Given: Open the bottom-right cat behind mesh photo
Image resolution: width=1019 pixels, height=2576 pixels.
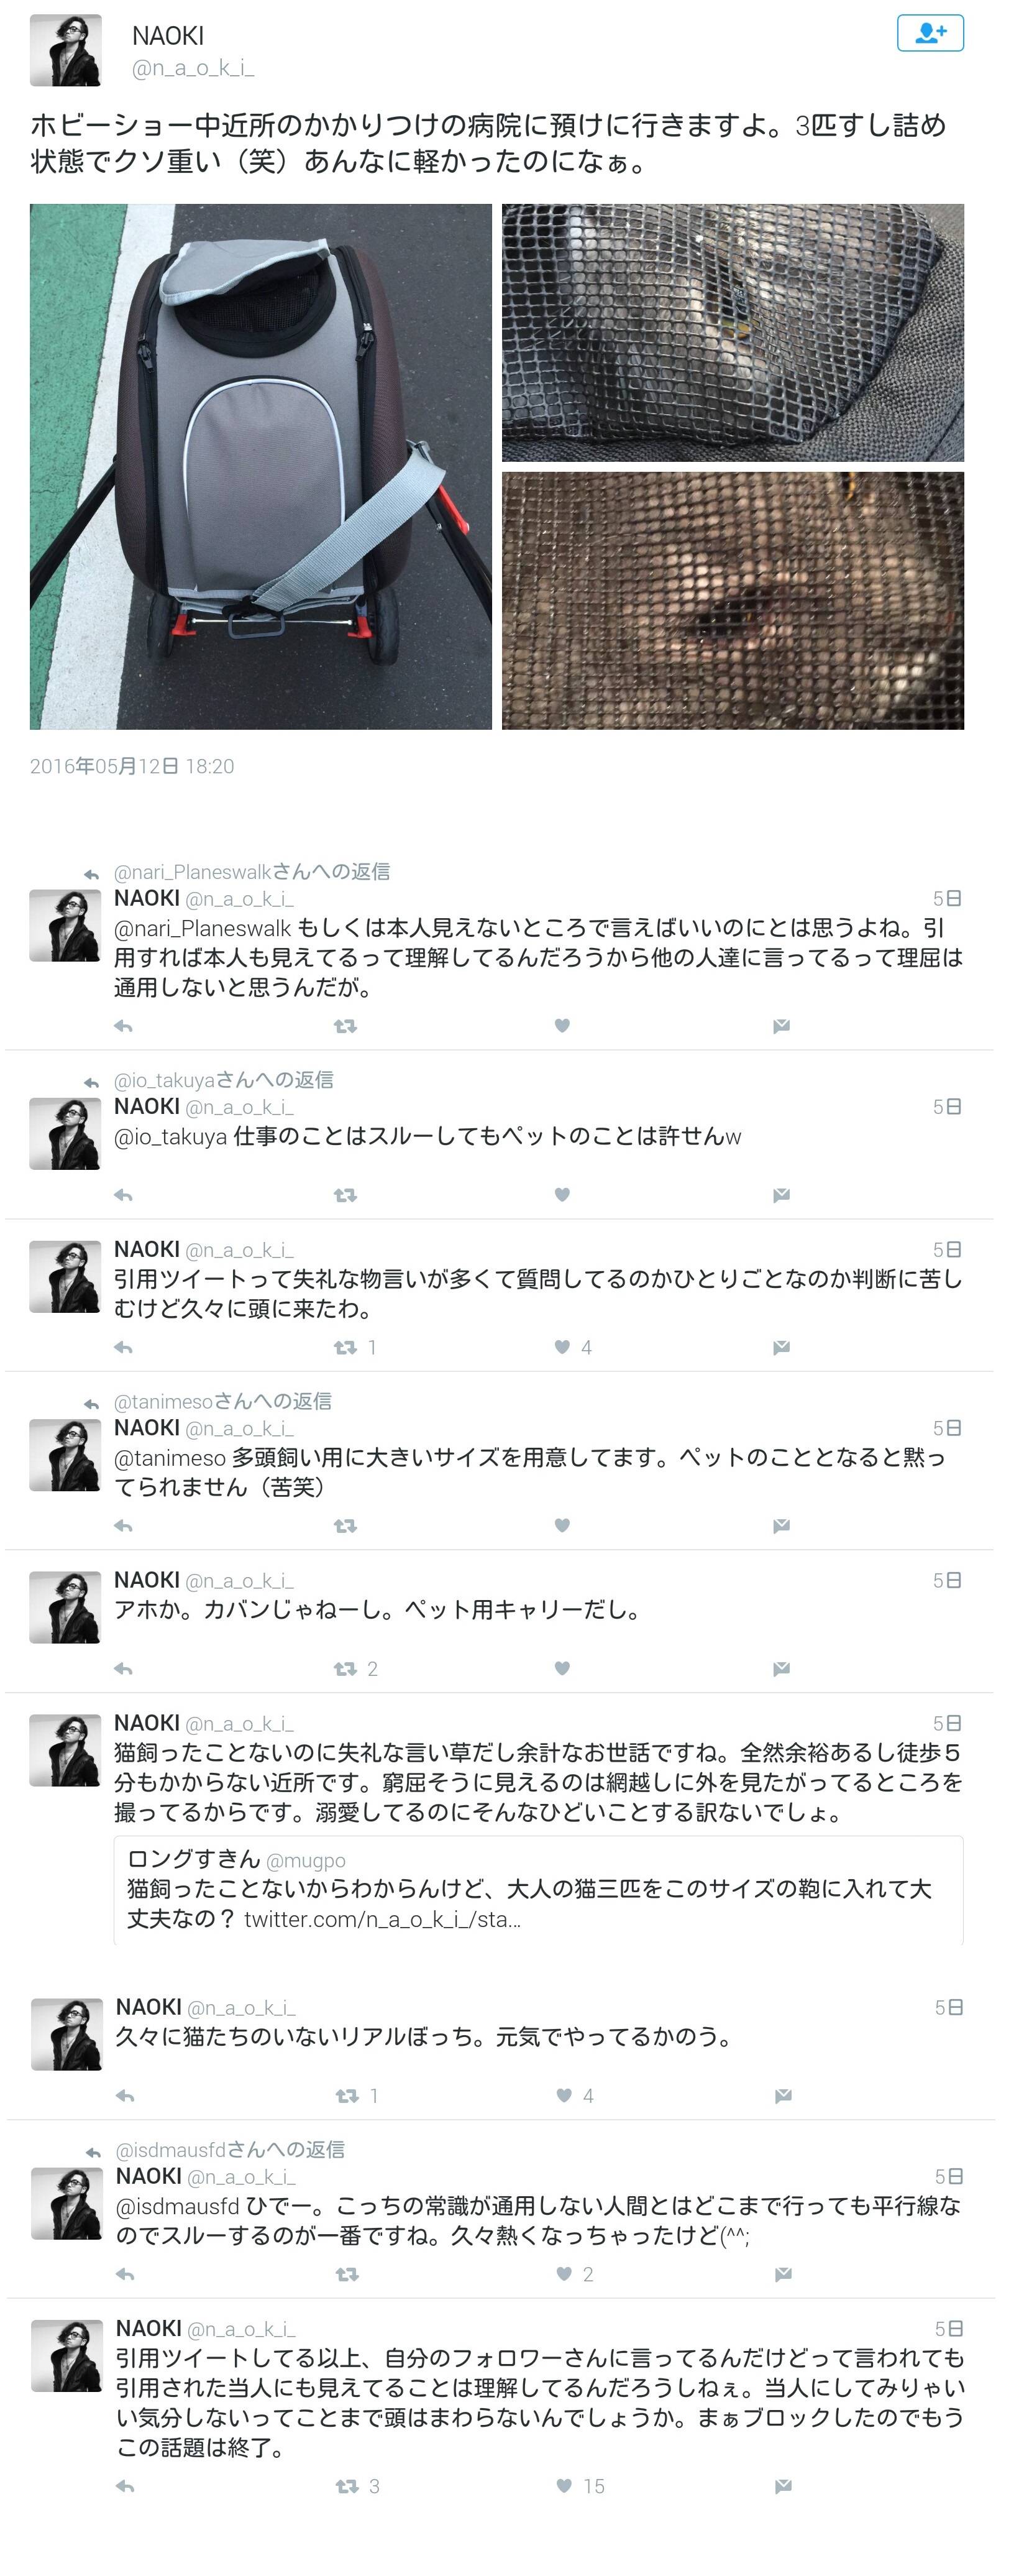Looking at the screenshot, I should pos(733,600).
